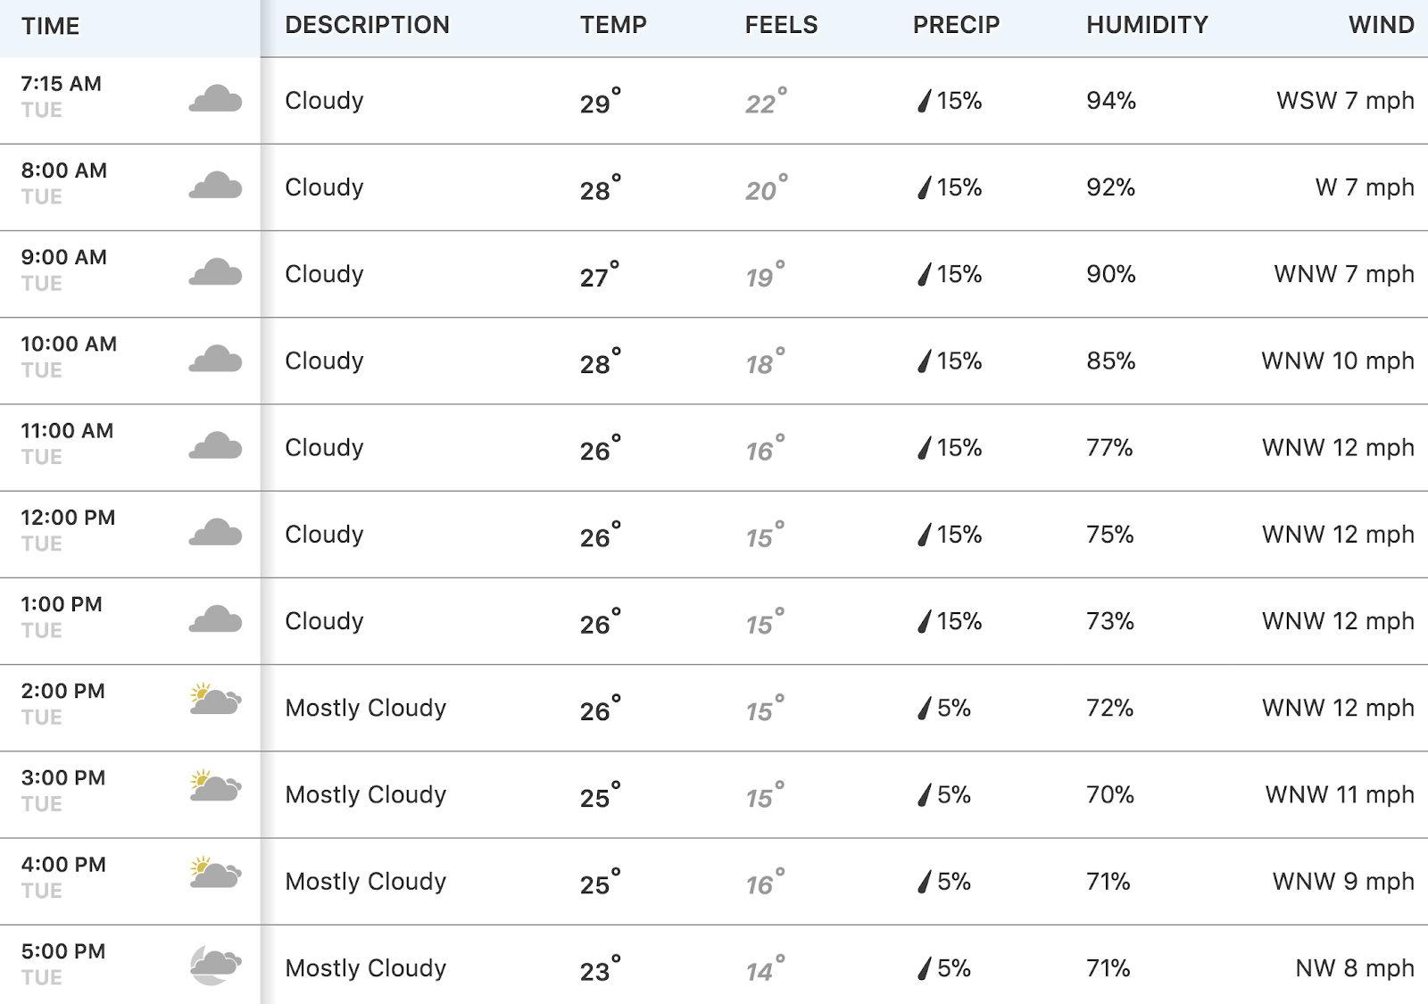The image size is (1428, 1004).
Task: Click the raindrop icon beside 5% at 3:00 PM
Action: click(925, 794)
